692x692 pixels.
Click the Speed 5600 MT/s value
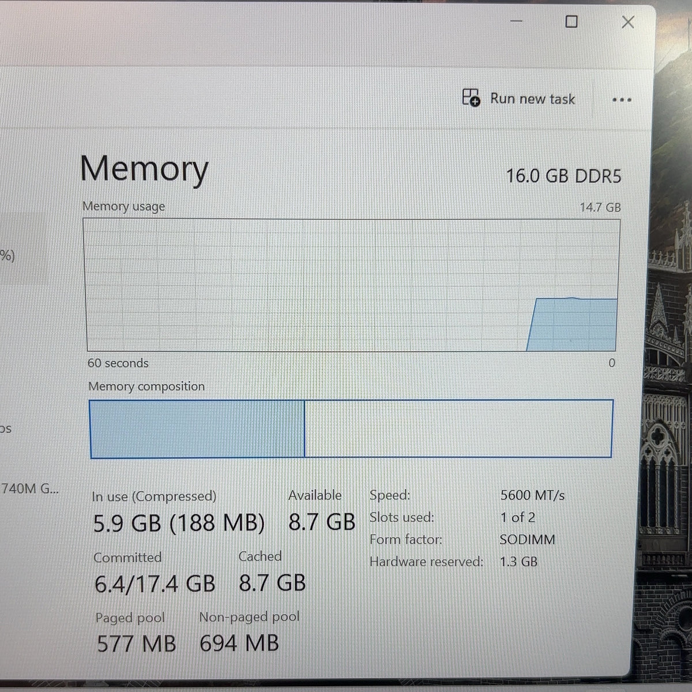tap(532, 495)
